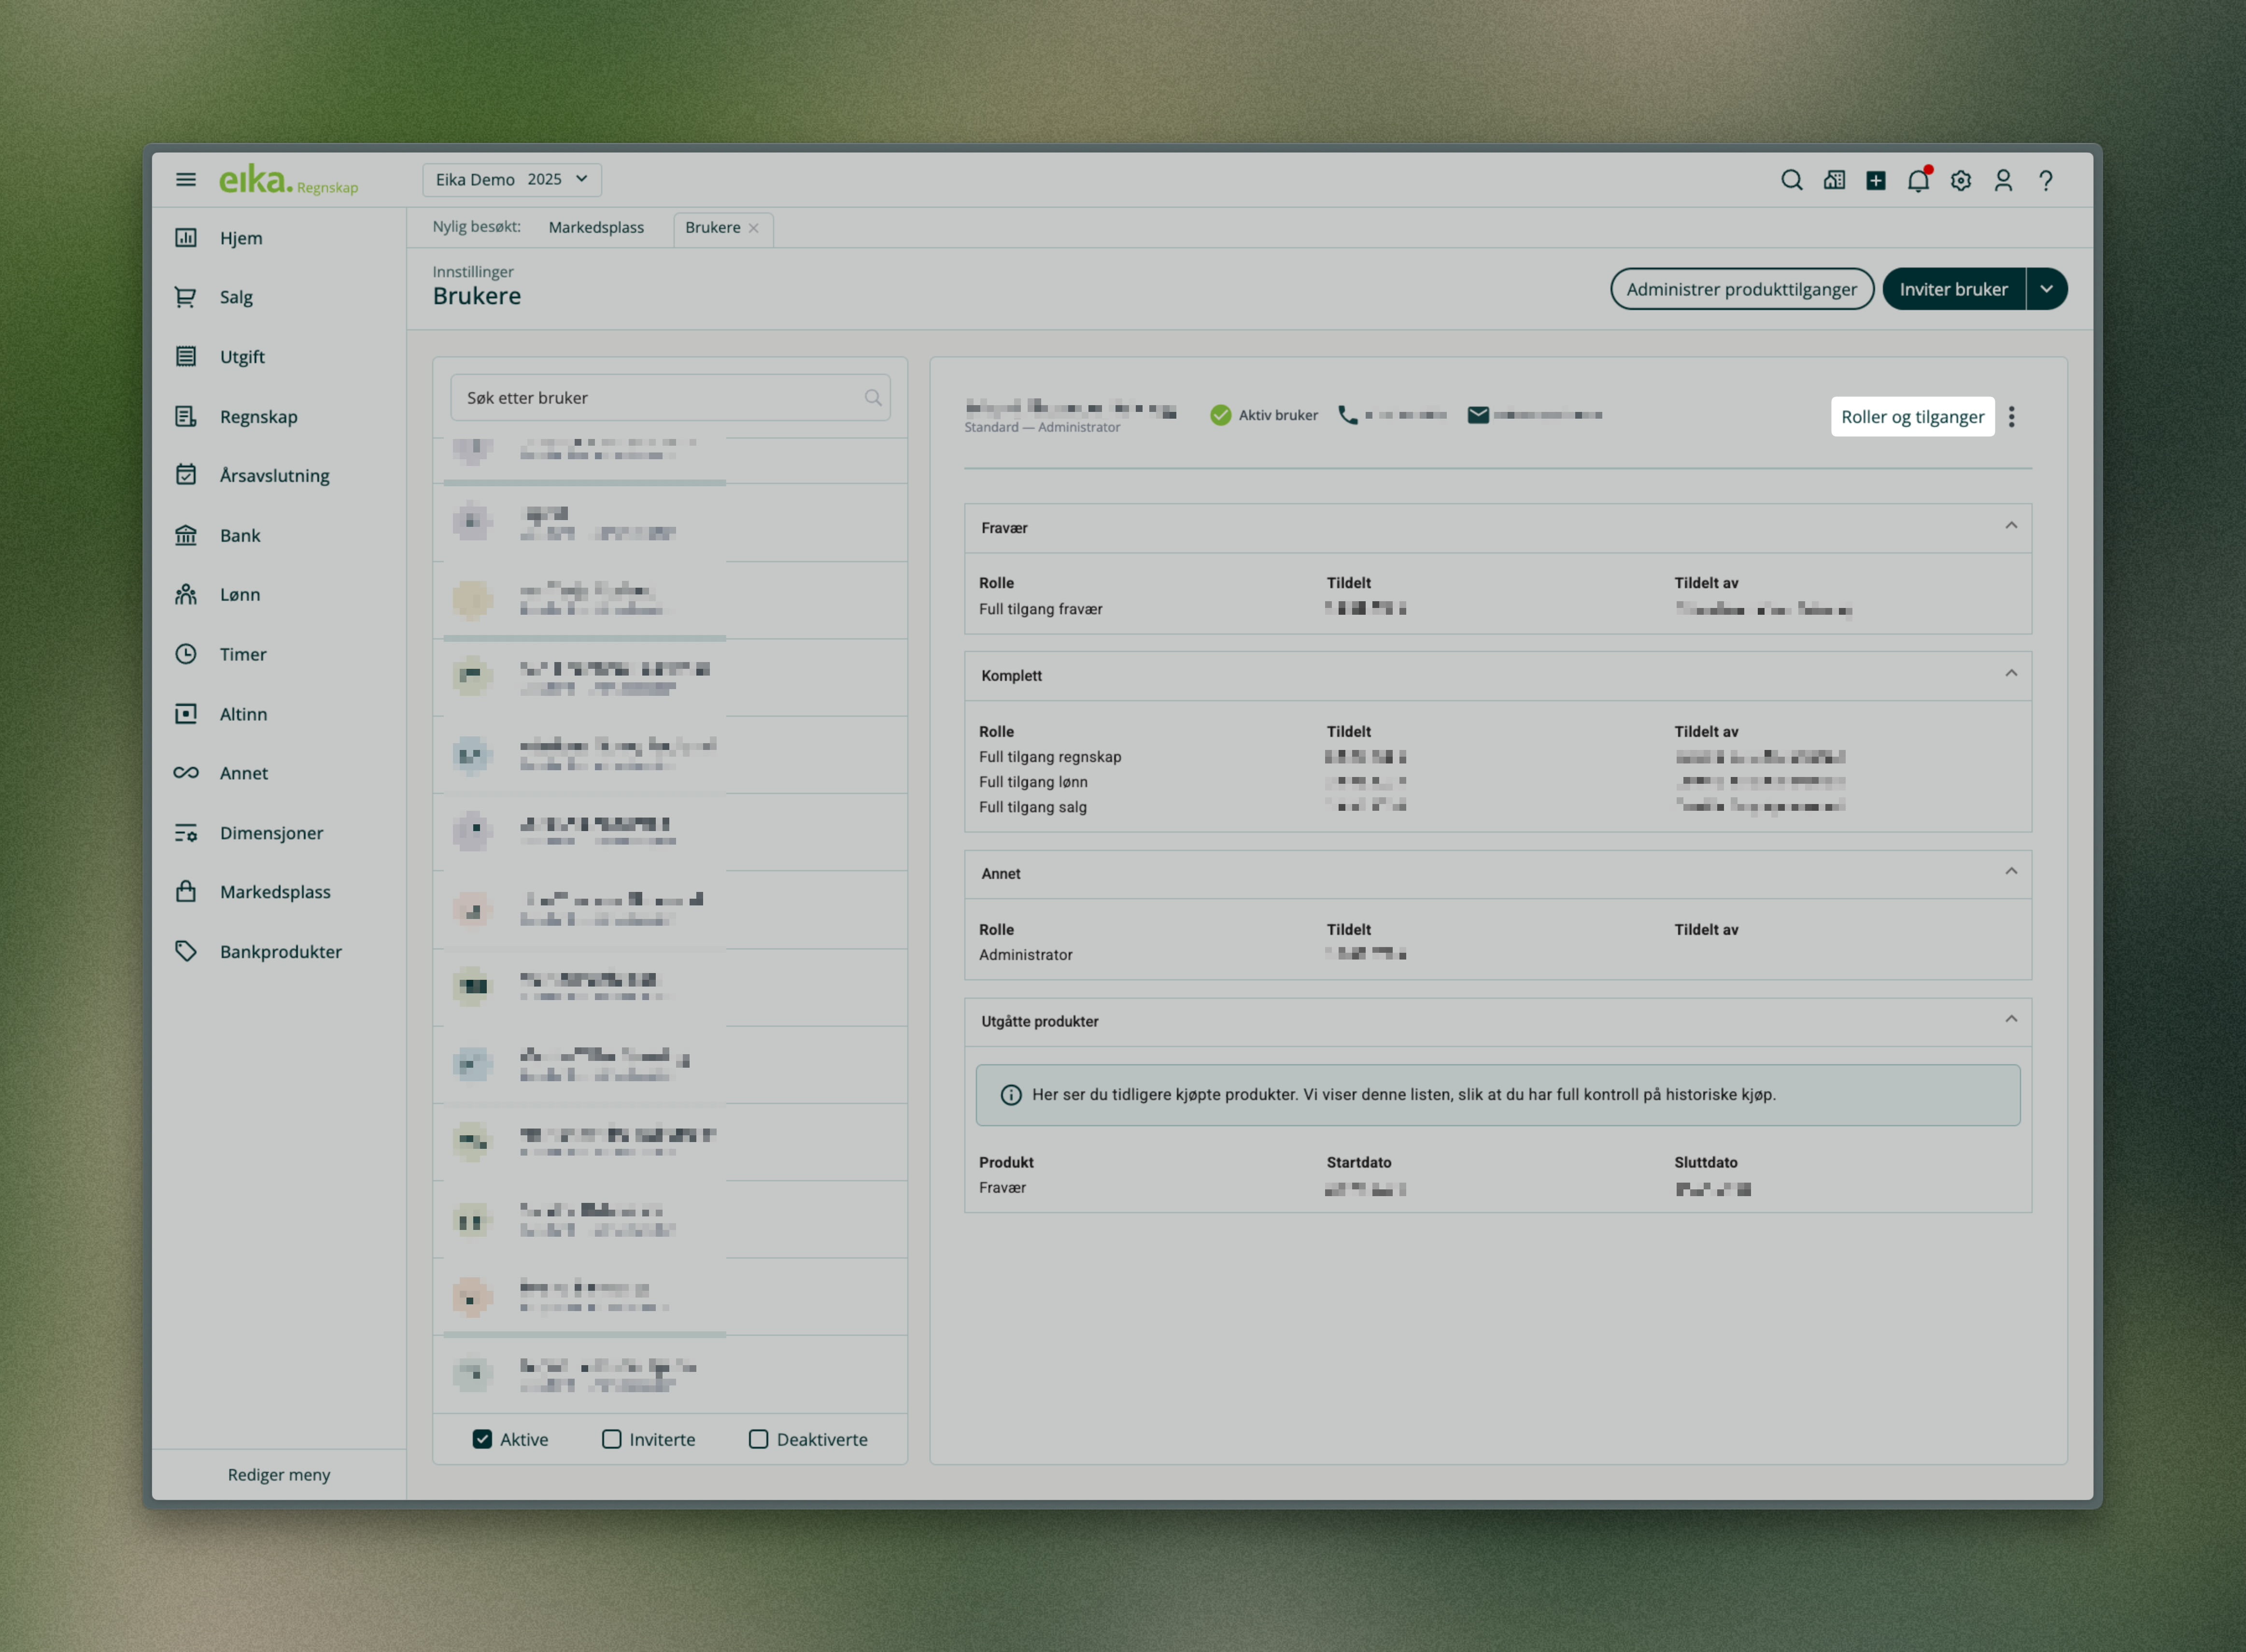Close the Brukere tab
Viewport: 2246px width, 1652px height.
(x=754, y=228)
